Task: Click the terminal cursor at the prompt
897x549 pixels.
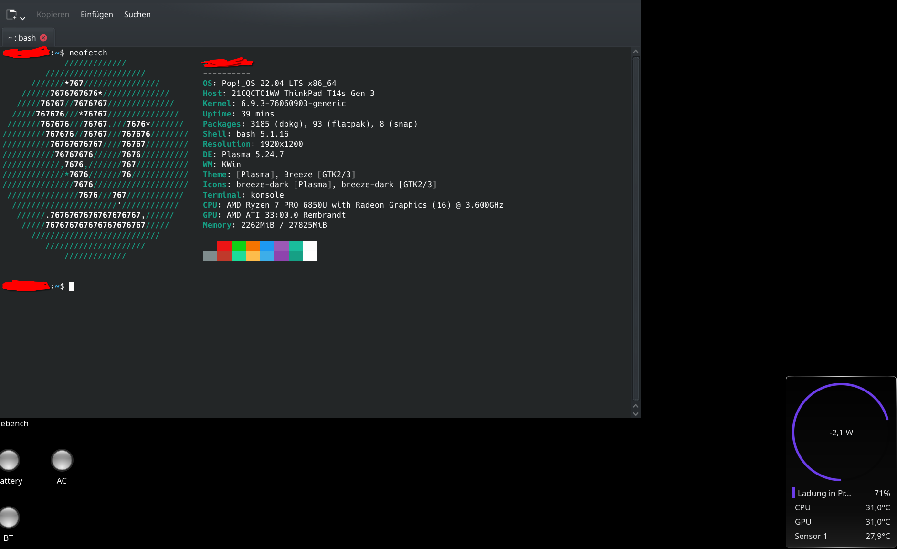Action: [x=72, y=286]
